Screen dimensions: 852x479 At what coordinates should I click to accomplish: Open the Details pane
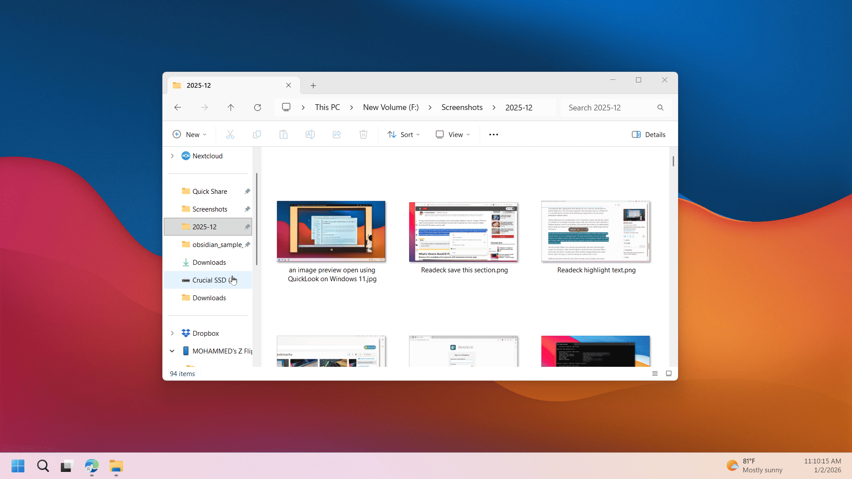(x=648, y=134)
